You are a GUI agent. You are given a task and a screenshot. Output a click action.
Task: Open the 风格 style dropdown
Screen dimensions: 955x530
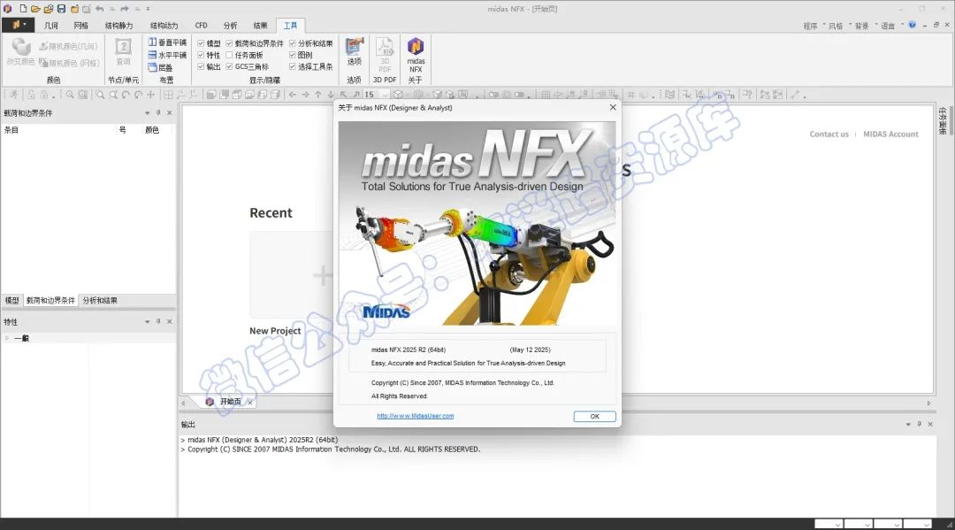838,26
